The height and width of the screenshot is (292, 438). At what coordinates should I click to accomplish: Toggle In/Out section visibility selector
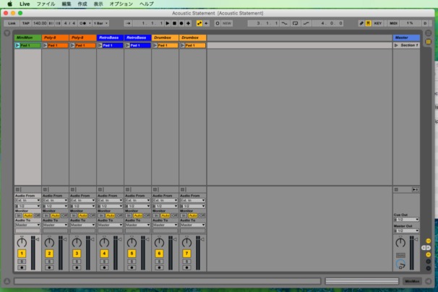428,241
